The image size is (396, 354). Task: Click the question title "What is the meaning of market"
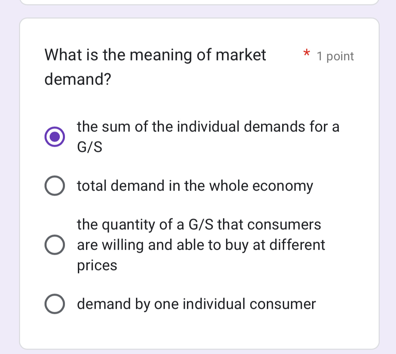[155, 55]
